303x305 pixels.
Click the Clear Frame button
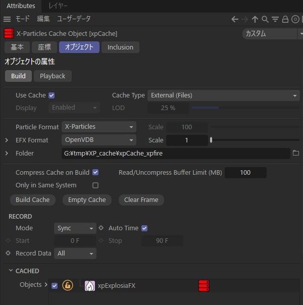(x=141, y=200)
